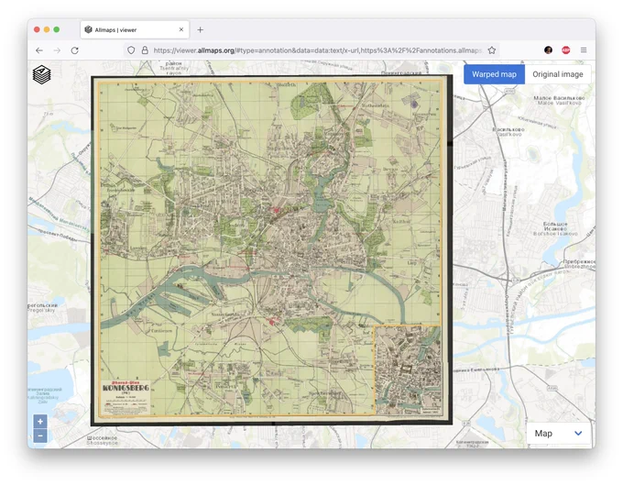Open a new tab with plus button

pos(201,30)
